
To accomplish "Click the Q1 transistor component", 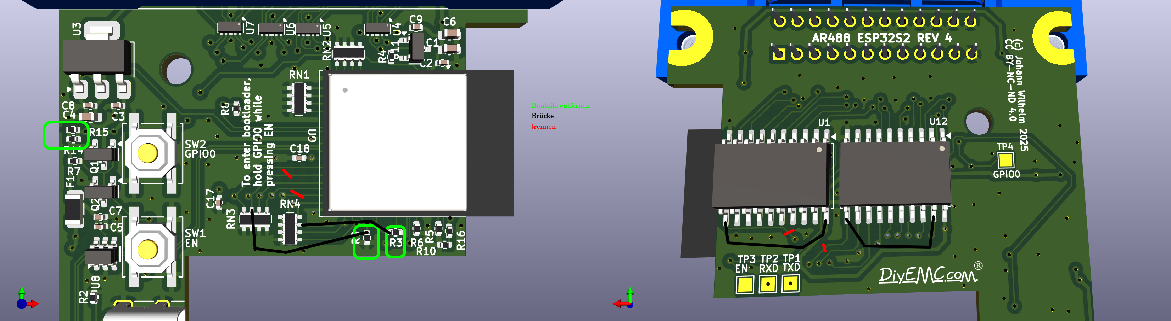I will pyautogui.click(x=101, y=155).
